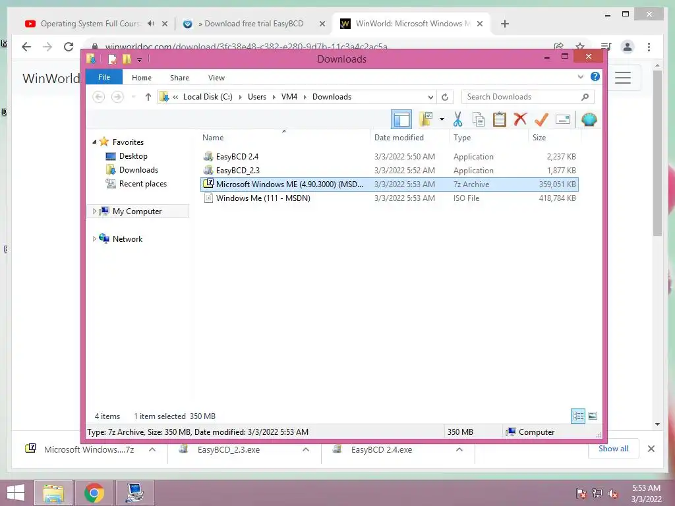Switch to large icons view button

593,416
